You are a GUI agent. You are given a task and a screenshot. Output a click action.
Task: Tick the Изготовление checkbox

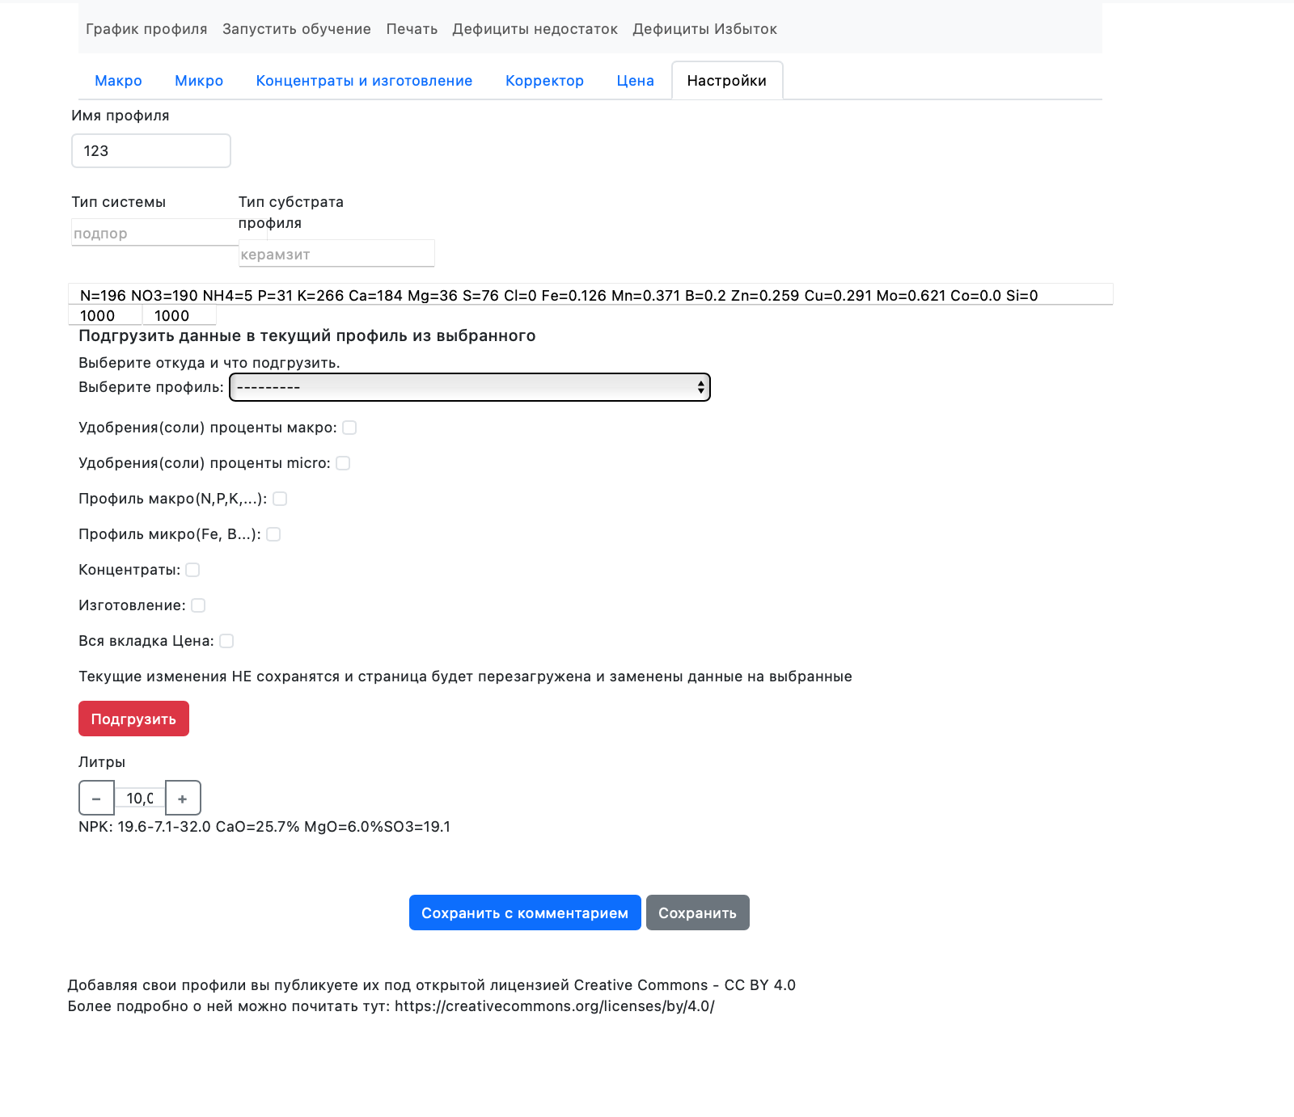click(198, 605)
